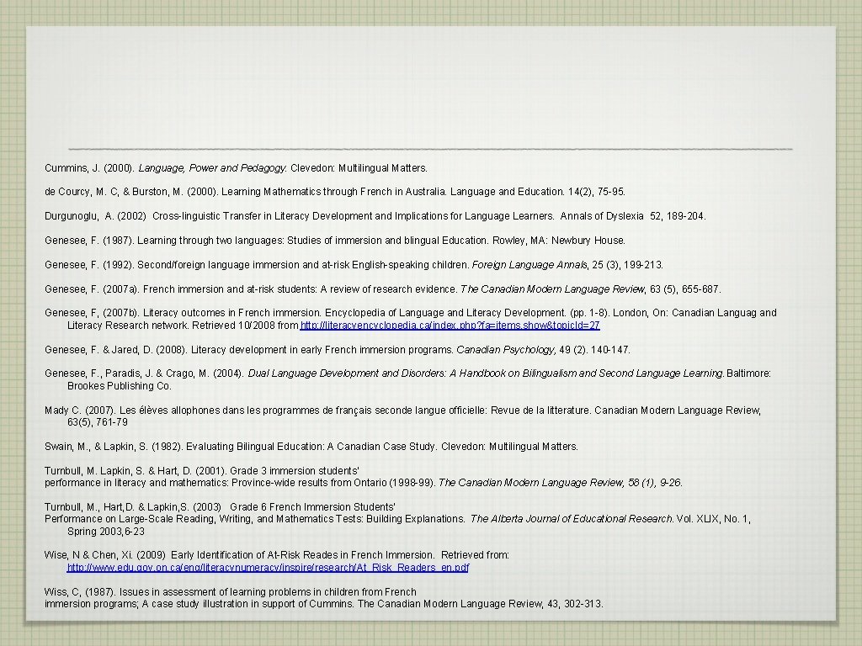862x646 pixels.
Task: Click 'Performance on Large-Scale Reading' line
Action: (397, 519)
